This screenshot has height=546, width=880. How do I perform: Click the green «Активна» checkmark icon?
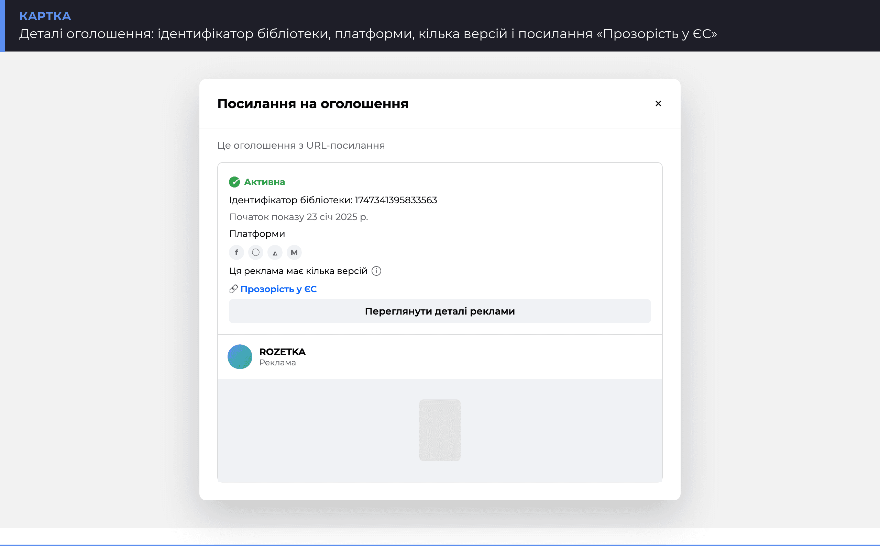234,182
